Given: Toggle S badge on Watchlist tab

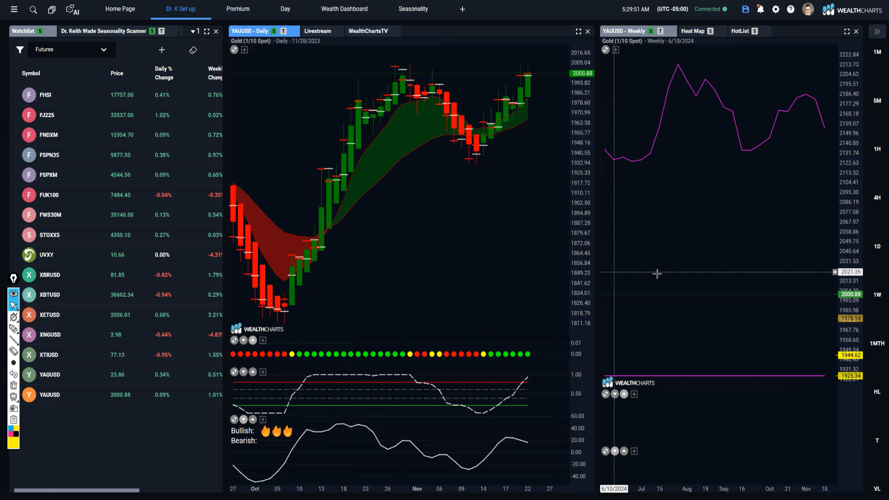Looking at the screenshot, I should coord(40,31).
